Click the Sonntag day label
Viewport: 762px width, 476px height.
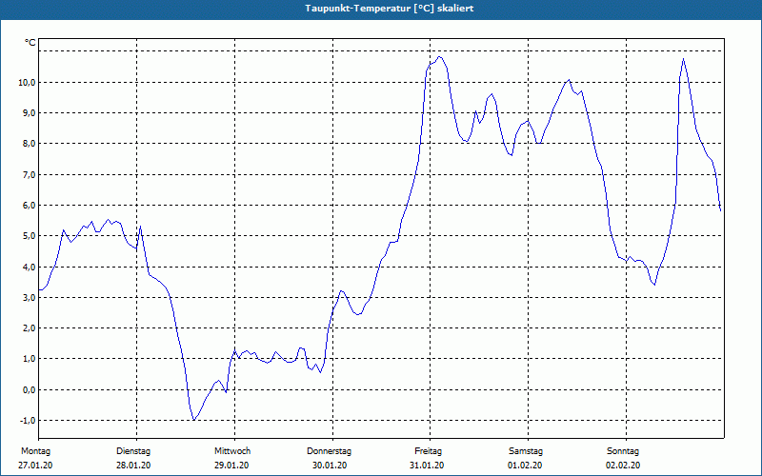click(623, 451)
